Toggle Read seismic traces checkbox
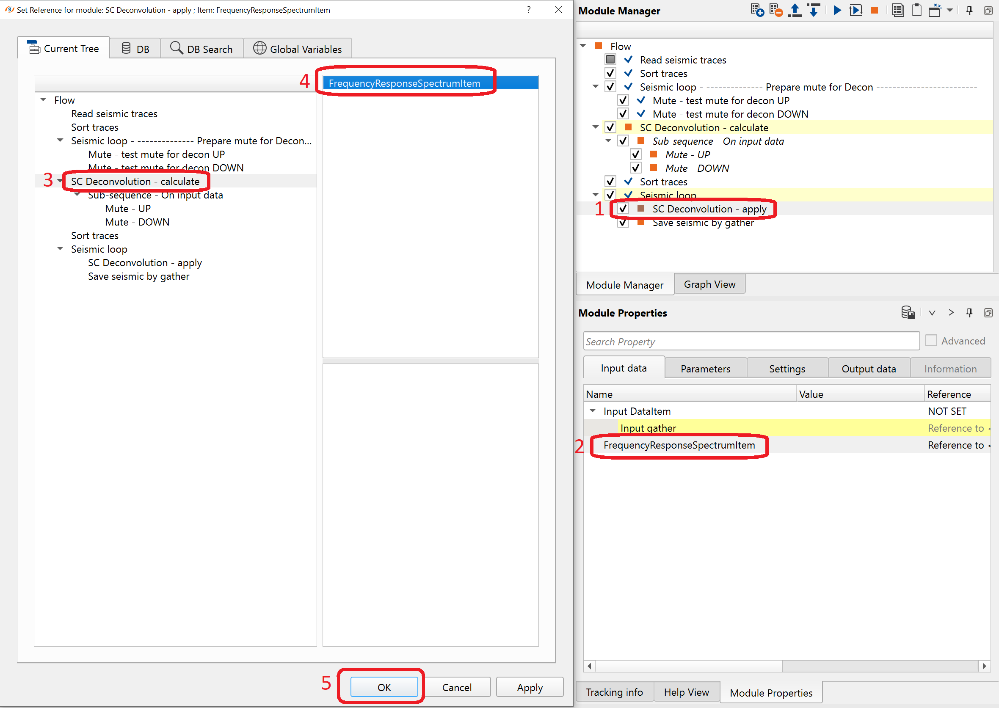 [x=610, y=60]
